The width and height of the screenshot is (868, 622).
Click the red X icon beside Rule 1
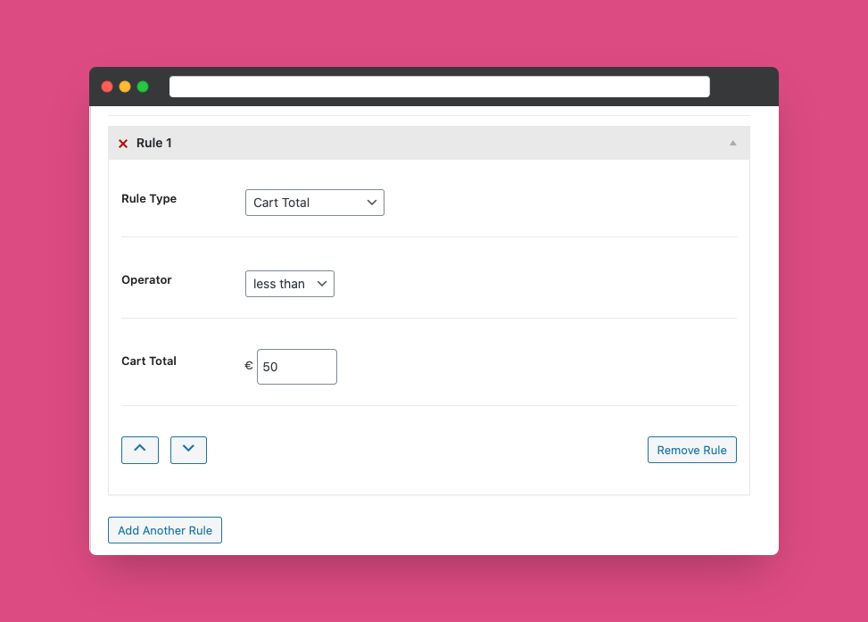point(123,144)
